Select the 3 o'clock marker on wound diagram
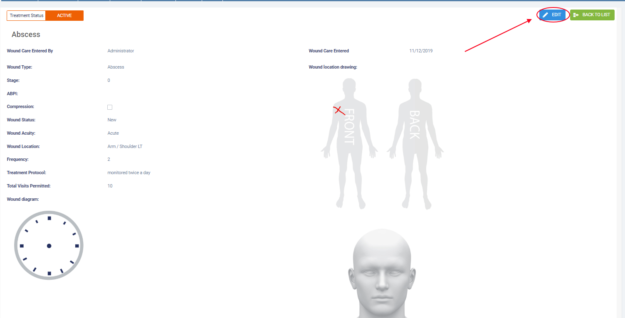Image resolution: width=625 pixels, height=318 pixels. coord(77,246)
